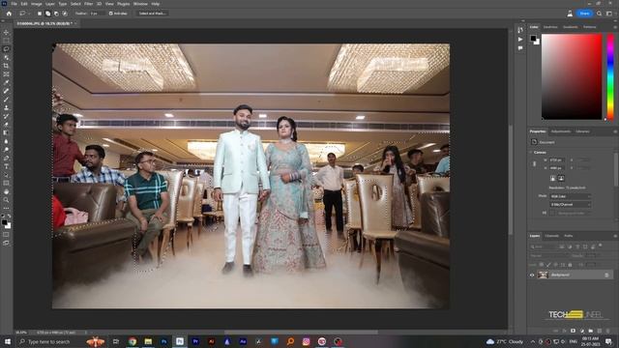The height and width of the screenshot is (348, 619).
Task: Click the foreground color swatch in Color panel
Action: 533,39
